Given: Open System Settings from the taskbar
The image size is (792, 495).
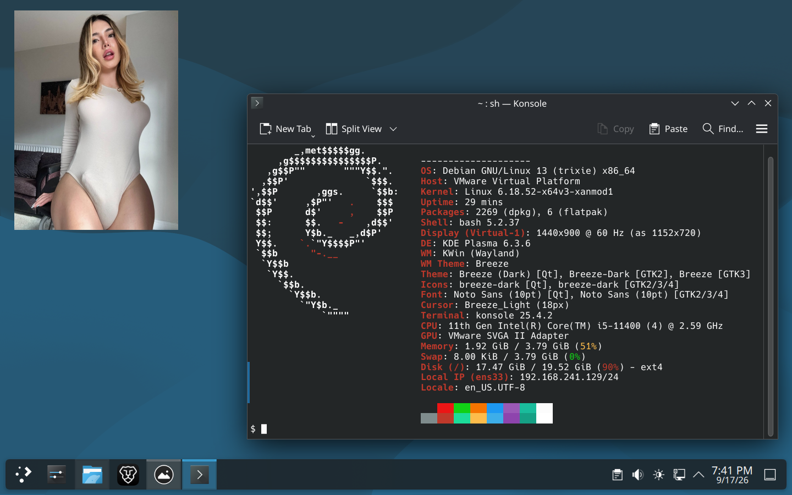Looking at the screenshot, I should point(57,475).
